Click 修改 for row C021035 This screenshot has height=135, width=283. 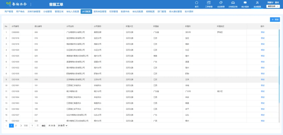coord(263,74)
